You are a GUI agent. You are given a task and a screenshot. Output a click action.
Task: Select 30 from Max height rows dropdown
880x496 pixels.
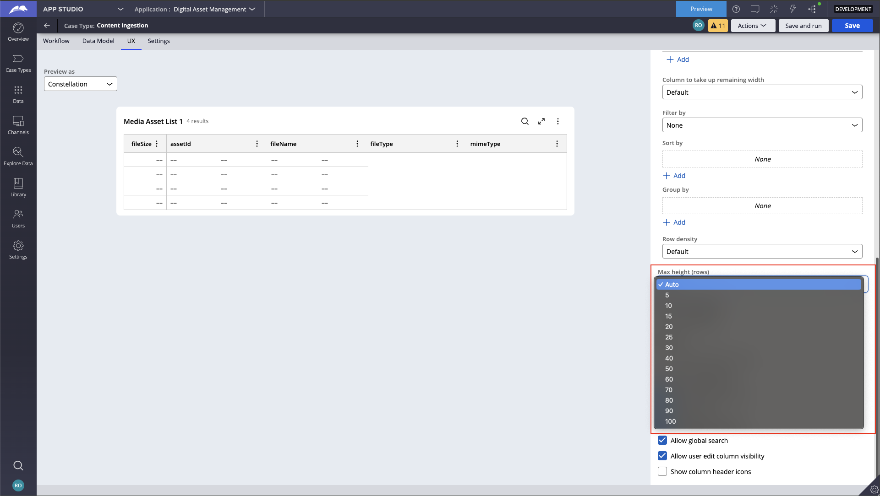click(668, 348)
